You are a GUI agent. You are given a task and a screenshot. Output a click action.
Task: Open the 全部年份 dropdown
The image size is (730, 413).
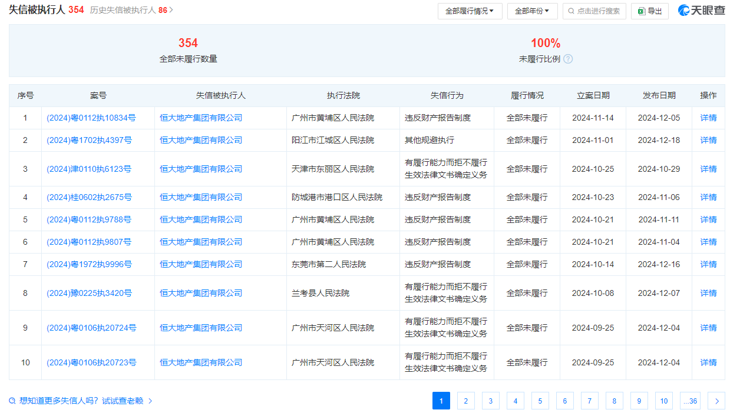coord(532,11)
